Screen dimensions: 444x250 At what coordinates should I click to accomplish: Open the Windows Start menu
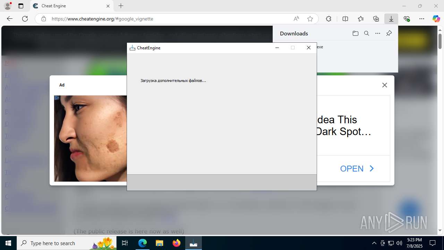[8, 243]
